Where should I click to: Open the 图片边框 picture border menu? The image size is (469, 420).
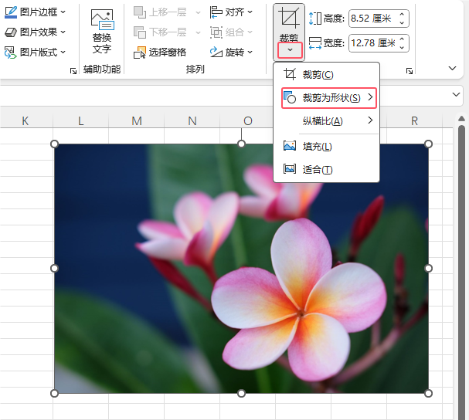coord(35,12)
